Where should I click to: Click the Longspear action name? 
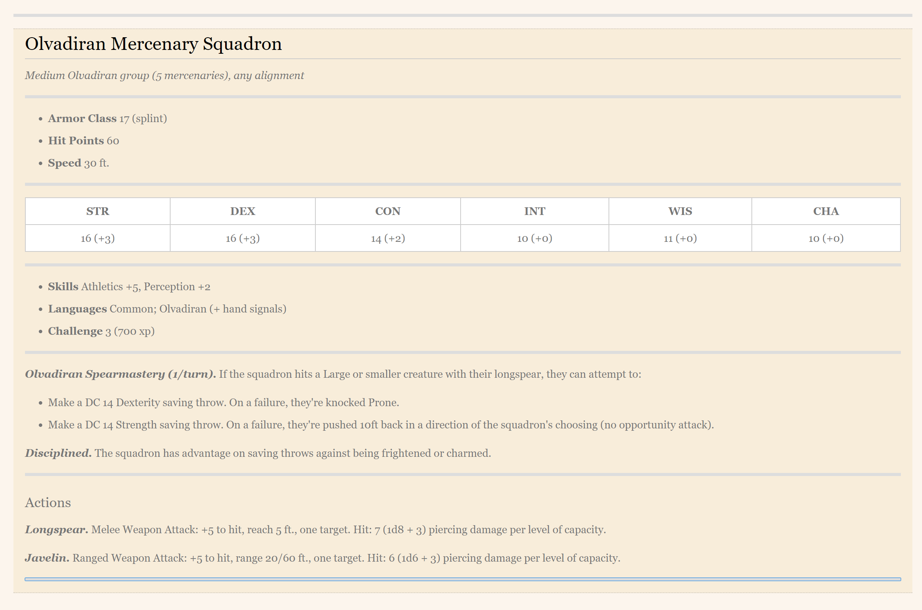click(56, 529)
